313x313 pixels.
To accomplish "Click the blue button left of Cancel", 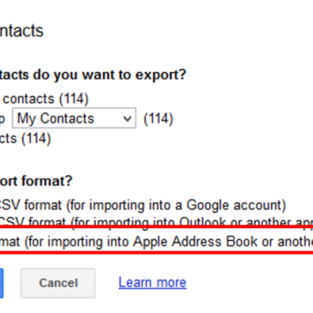I will (2, 283).
